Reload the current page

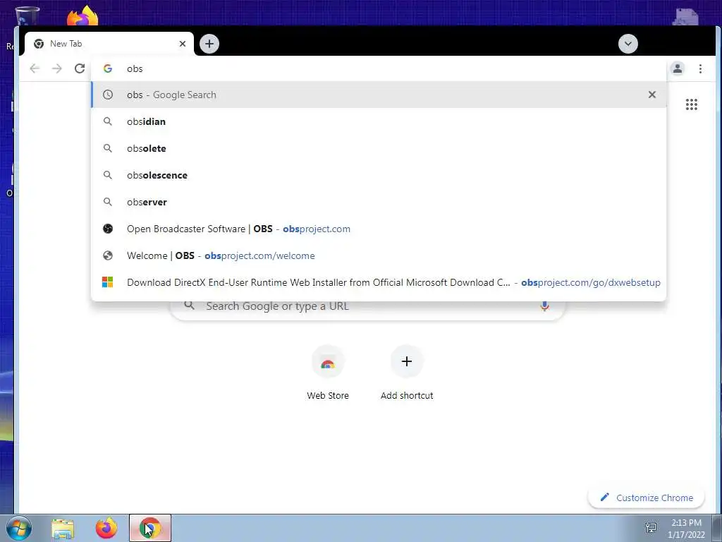(80, 68)
